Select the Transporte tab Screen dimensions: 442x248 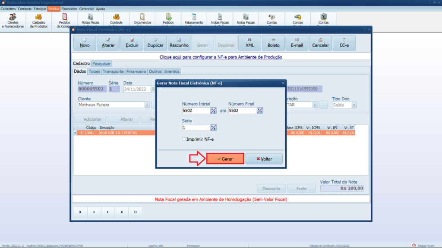coord(113,71)
